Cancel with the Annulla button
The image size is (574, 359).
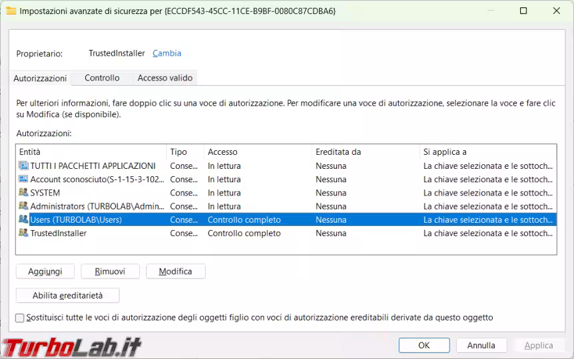pyautogui.click(x=481, y=345)
